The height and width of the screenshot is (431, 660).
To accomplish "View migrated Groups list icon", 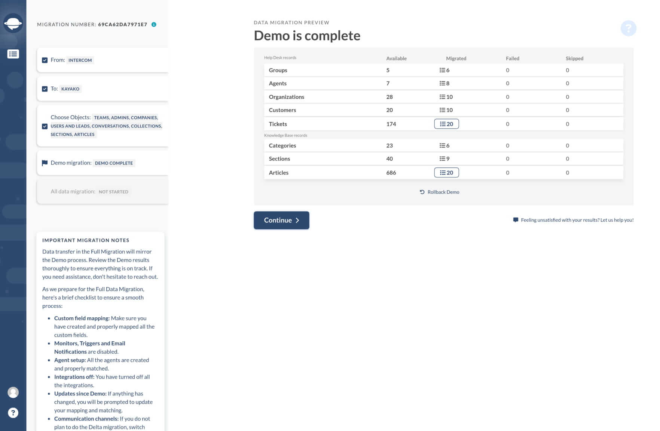I will 442,70.
